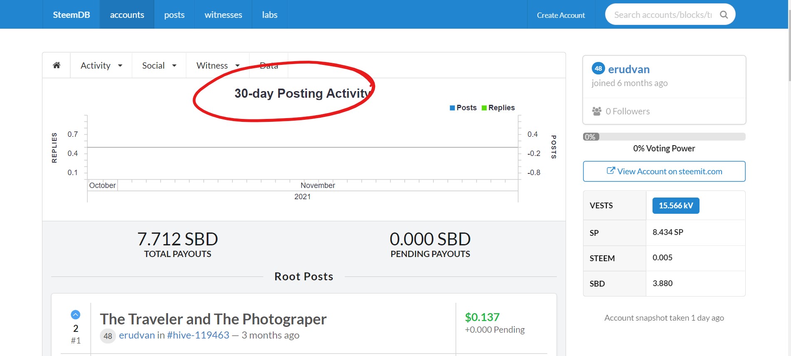
Task: Click the search magnifier icon
Action: pos(724,15)
